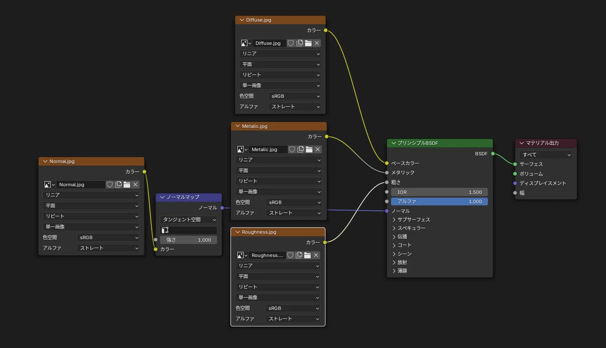Browse images in Metalic.jpg node

(x=242, y=149)
